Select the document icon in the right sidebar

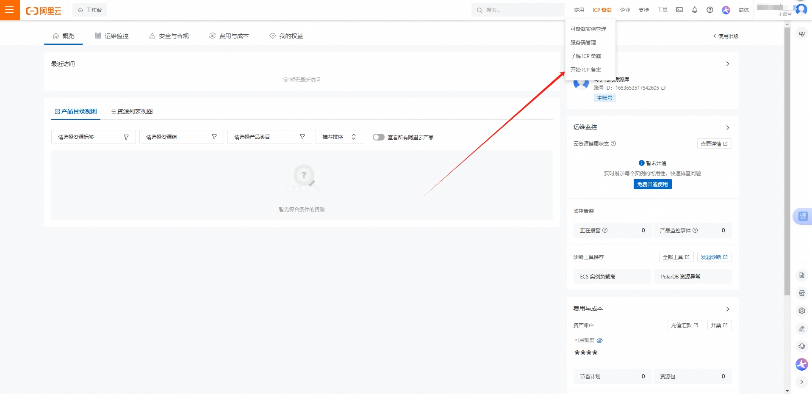[802, 275]
